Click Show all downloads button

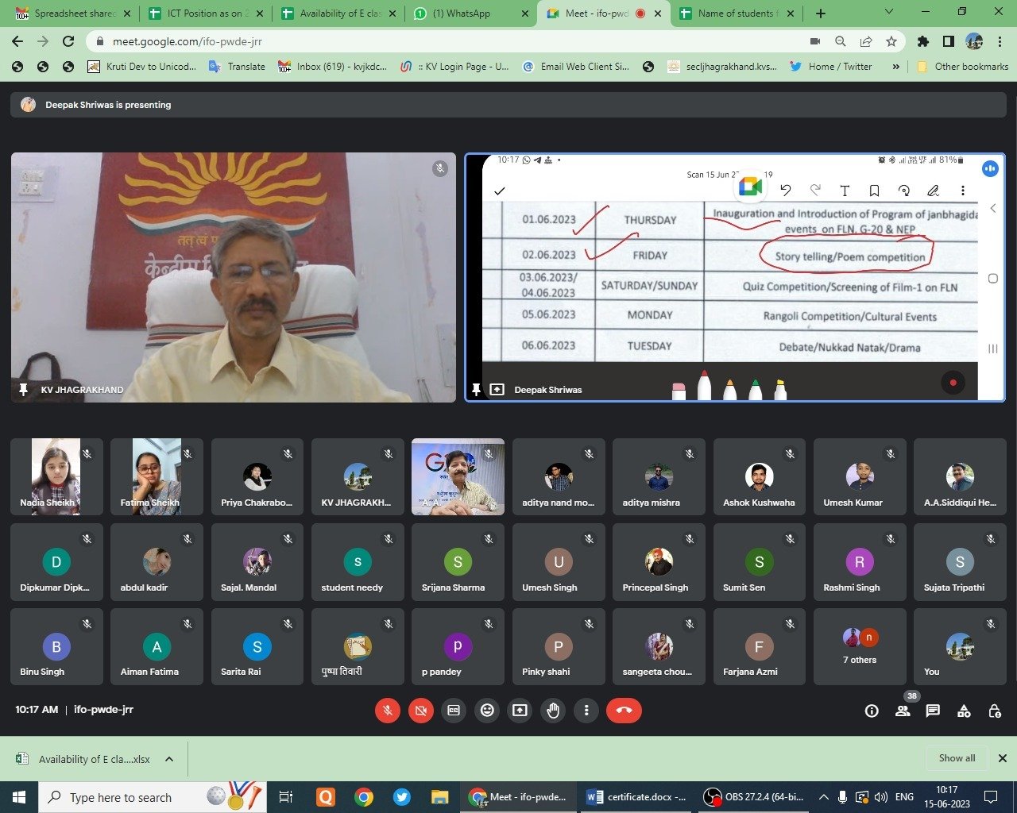(957, 758)
